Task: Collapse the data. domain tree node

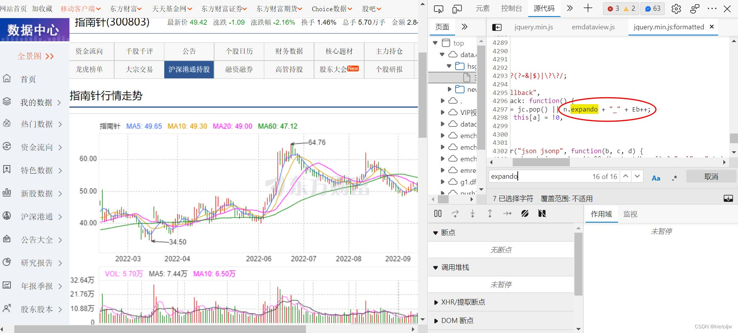Action: tap(442, 54)
